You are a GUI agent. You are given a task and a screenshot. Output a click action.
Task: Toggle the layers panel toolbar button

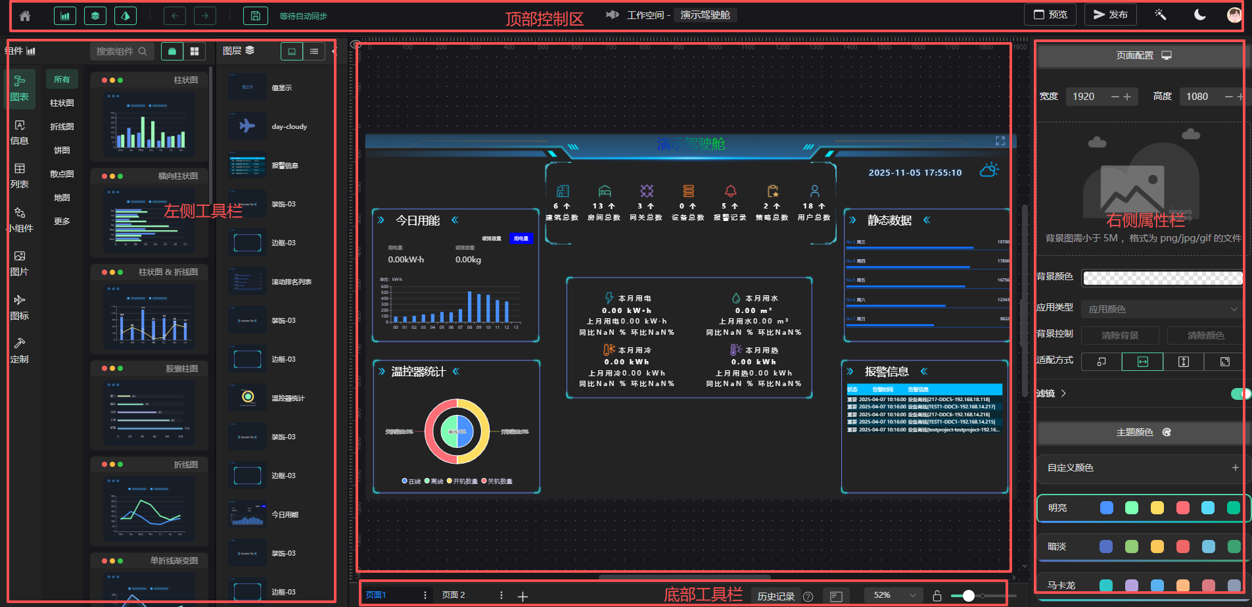point(95,16)
